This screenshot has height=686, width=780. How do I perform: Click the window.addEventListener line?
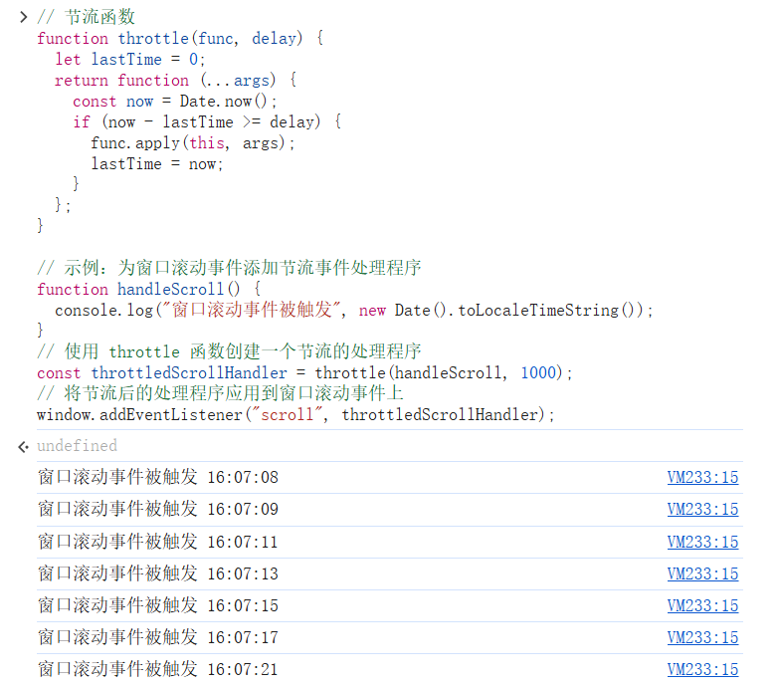click(295, 414)
